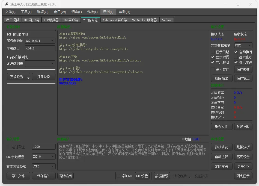Click the 数据预设 button
This screenshot has width=259, height=186.
coord(162,176)
